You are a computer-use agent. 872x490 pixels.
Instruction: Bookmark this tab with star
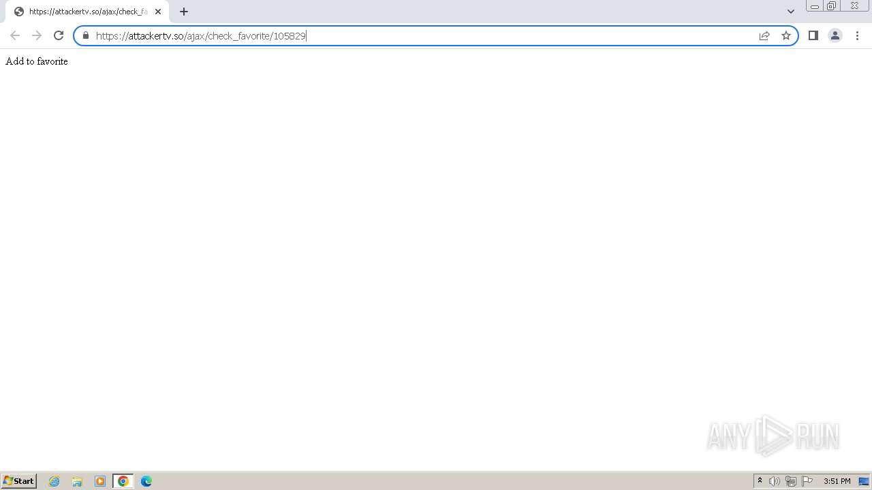[x=786, y=35]
